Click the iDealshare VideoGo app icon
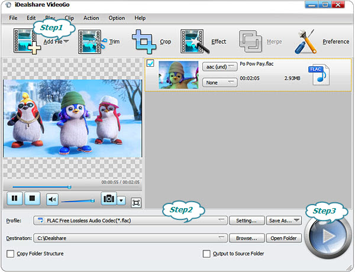This screenshot has width=355, height=272. (8, 5)
